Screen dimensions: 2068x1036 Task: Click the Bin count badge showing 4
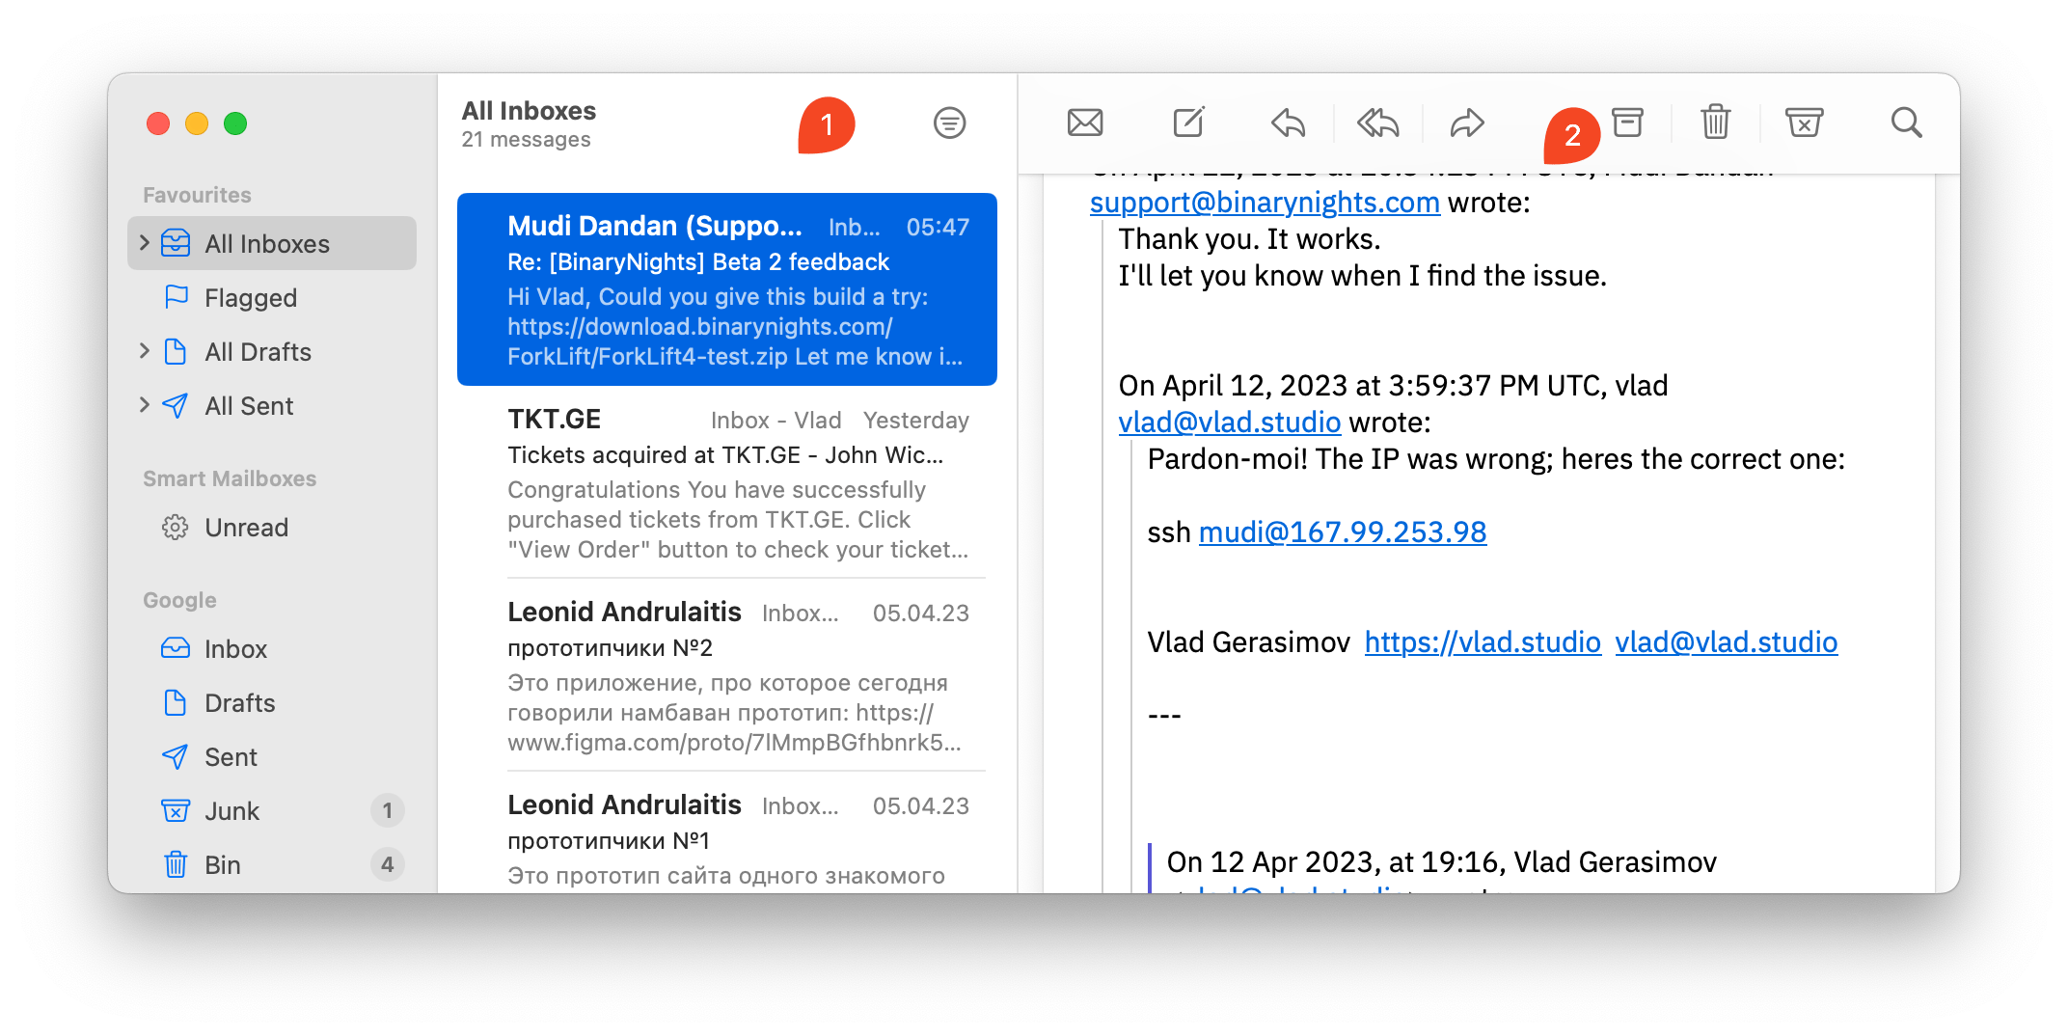pyautogui.click(x=388, y=864)
